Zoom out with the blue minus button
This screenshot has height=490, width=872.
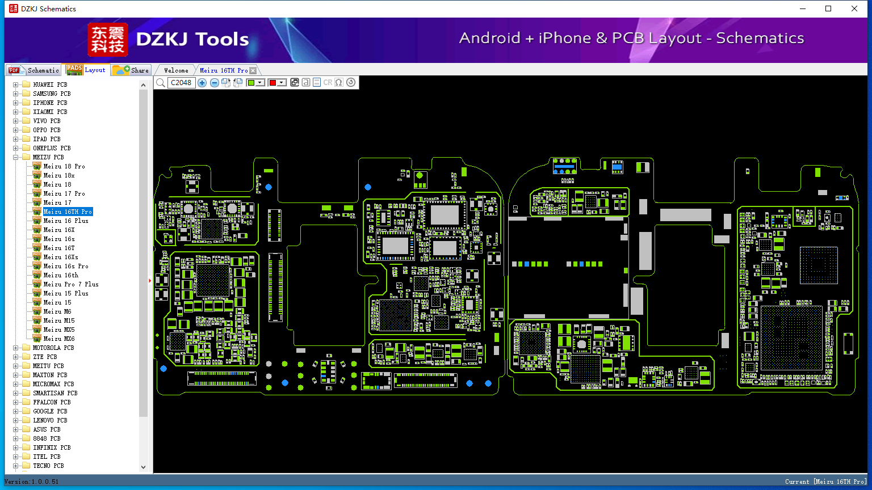tap(215, 83)
